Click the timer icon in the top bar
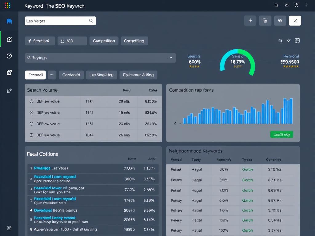Screen dimensions: 315x236 pyautogui.click(x=296, y=5)
